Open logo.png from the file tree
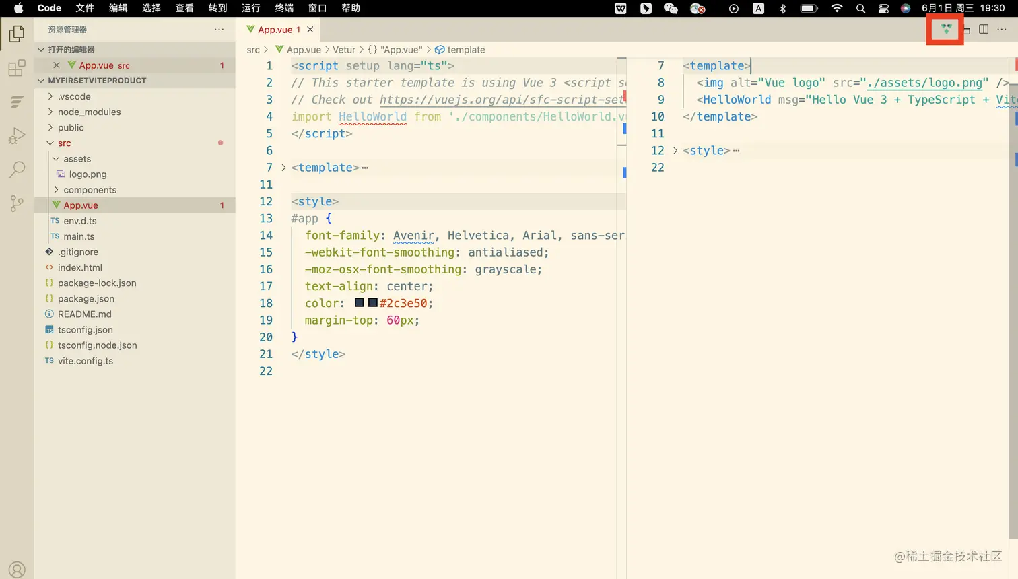 tap(88, 174)
